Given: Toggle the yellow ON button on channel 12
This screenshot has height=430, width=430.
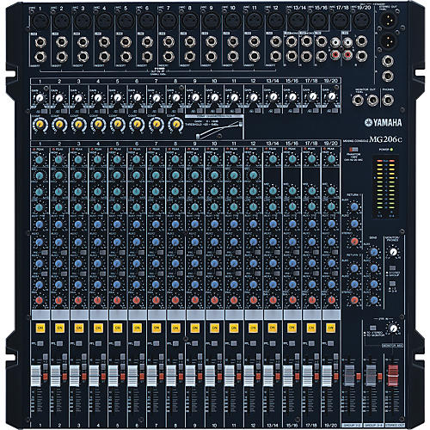Looking at the screenshot, I should [253, 328].
